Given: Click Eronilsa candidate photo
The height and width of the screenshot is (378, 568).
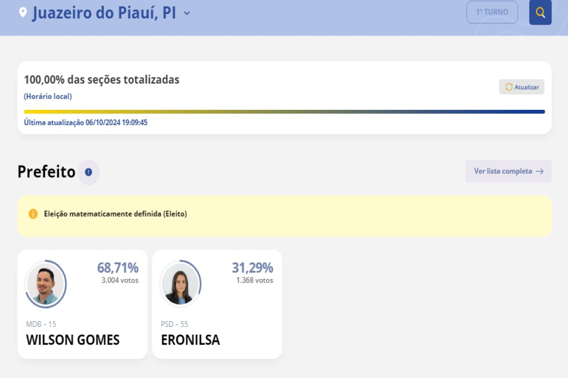Looking at the screenshot, I should (x=181, y=284).
